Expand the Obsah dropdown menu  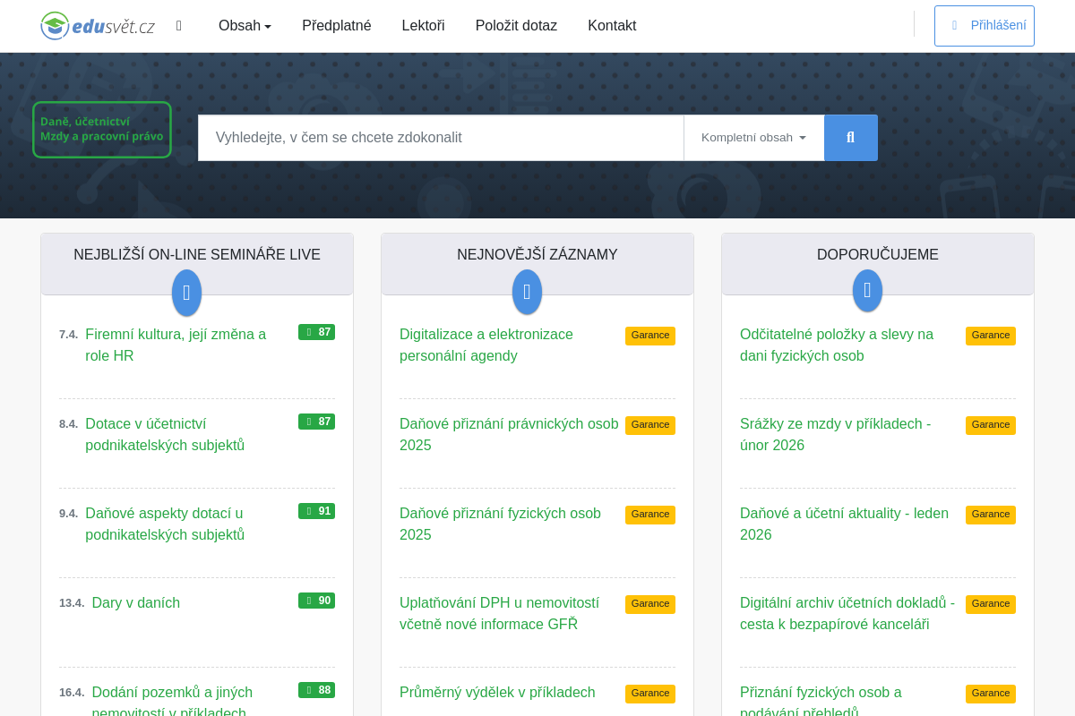(x=245, y=26)
